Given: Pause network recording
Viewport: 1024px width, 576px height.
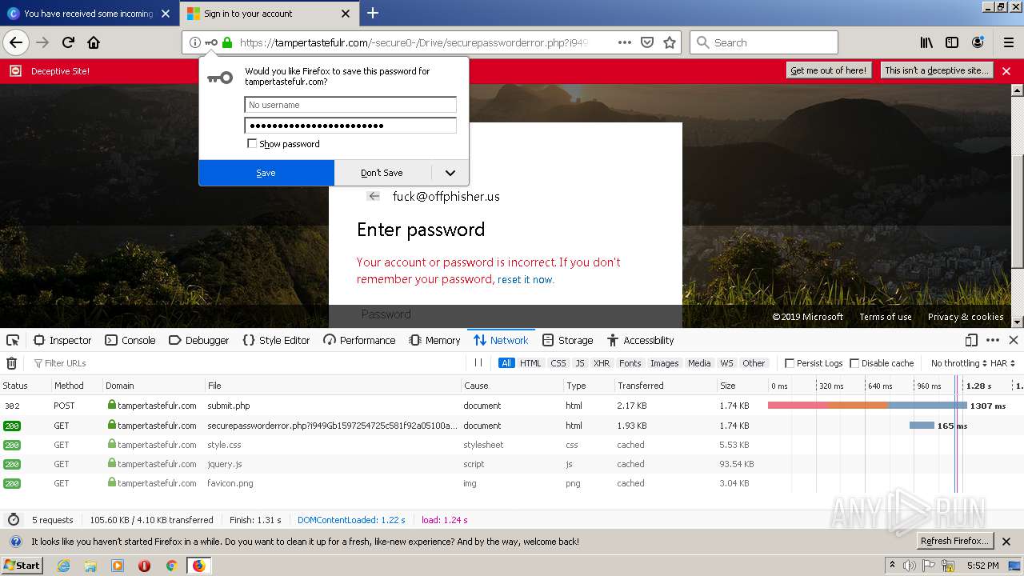Looking at the screenshot, I should click(478, 362).
